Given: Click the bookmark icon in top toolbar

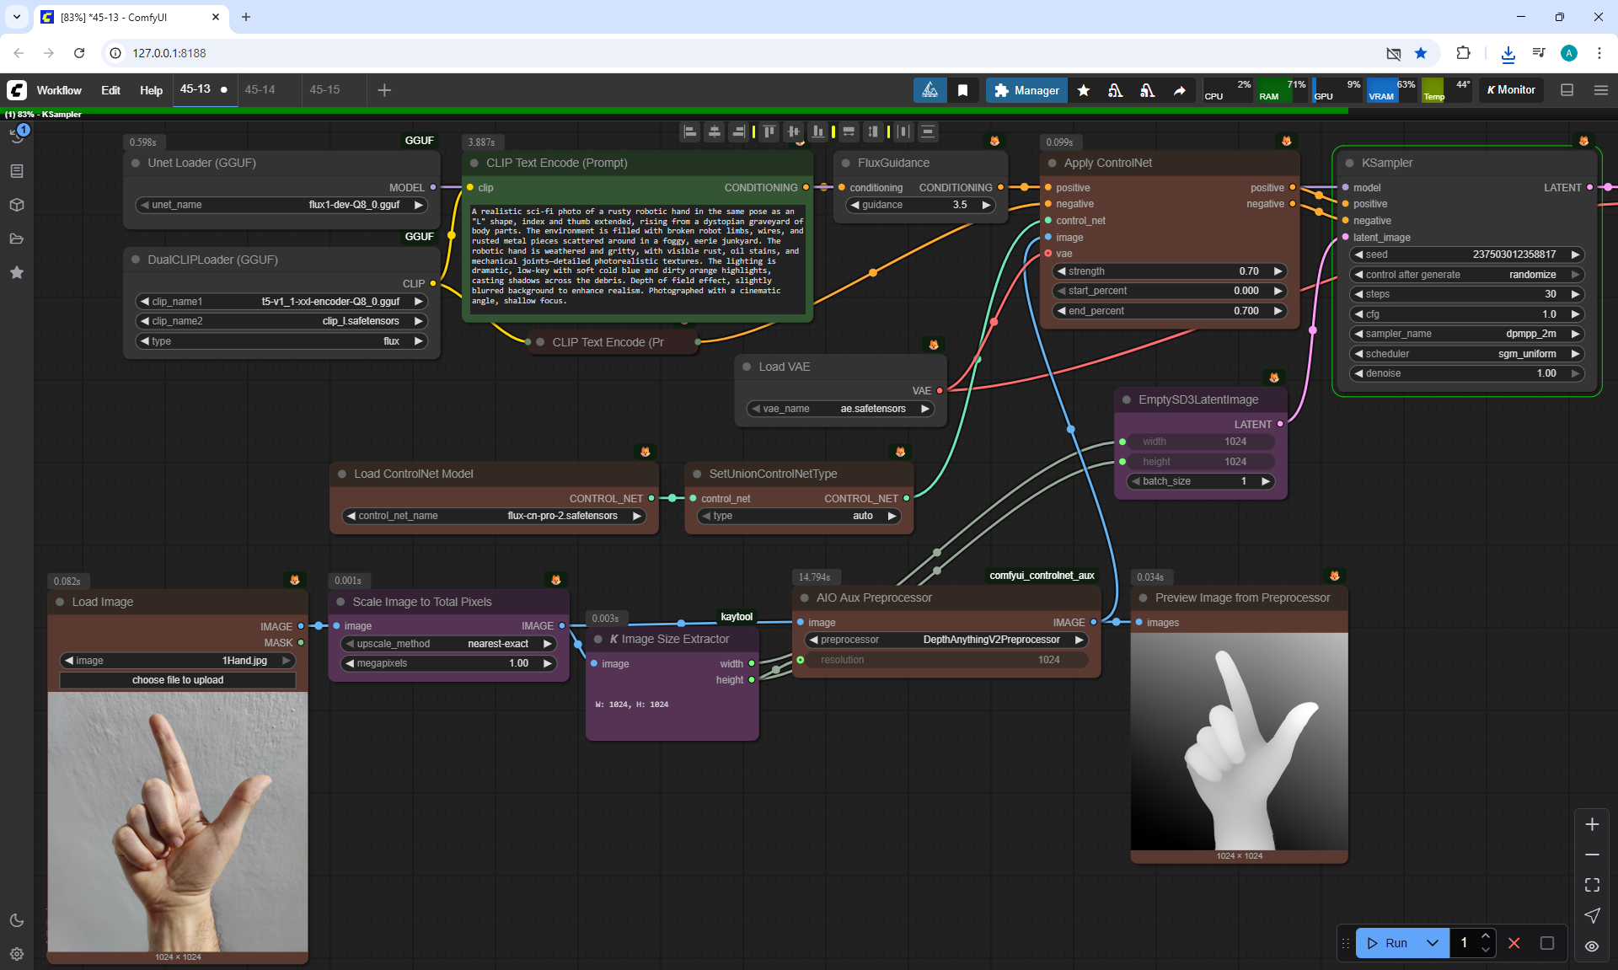Looking at the screenshot, I should coord(962,90).
